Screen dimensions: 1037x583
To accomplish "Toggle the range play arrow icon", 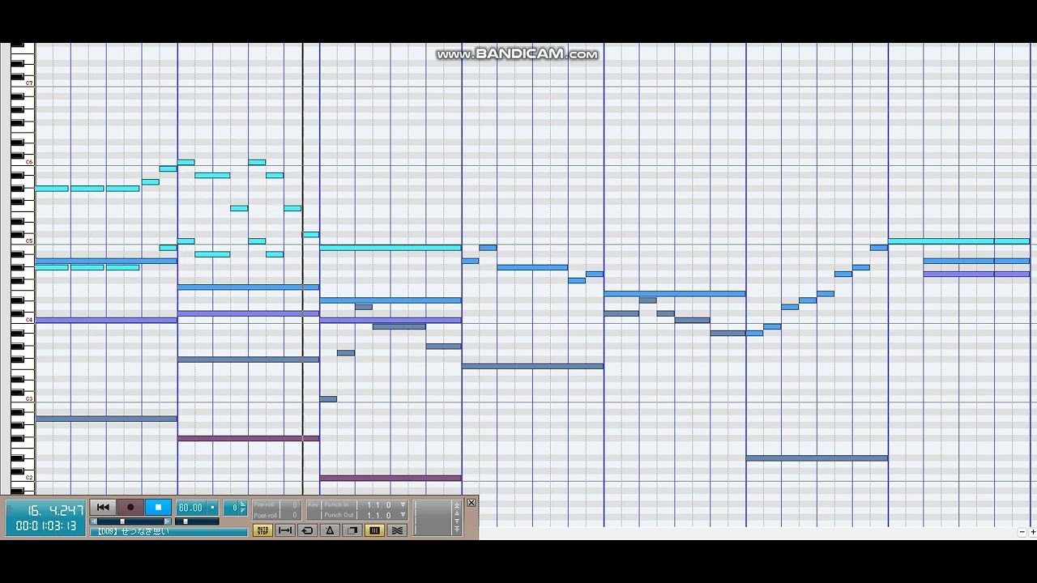I will point(285,530).
